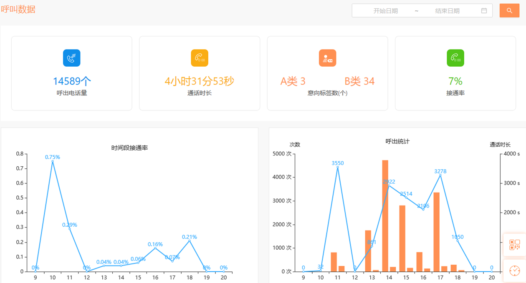The height and width of the screenshot is (283, 526).
Task: Click the green connection rate icon
Action: tap(455, 58)
